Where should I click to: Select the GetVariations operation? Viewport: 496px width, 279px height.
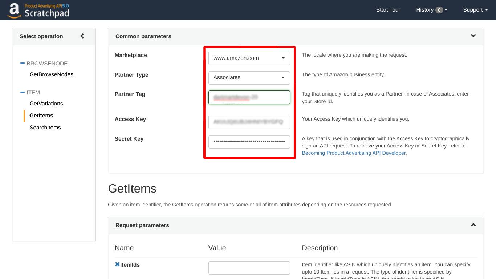coord(46,103)
